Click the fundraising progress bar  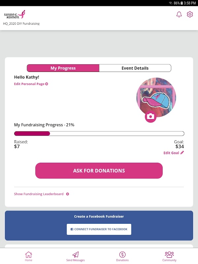click(x=99, y=134)
